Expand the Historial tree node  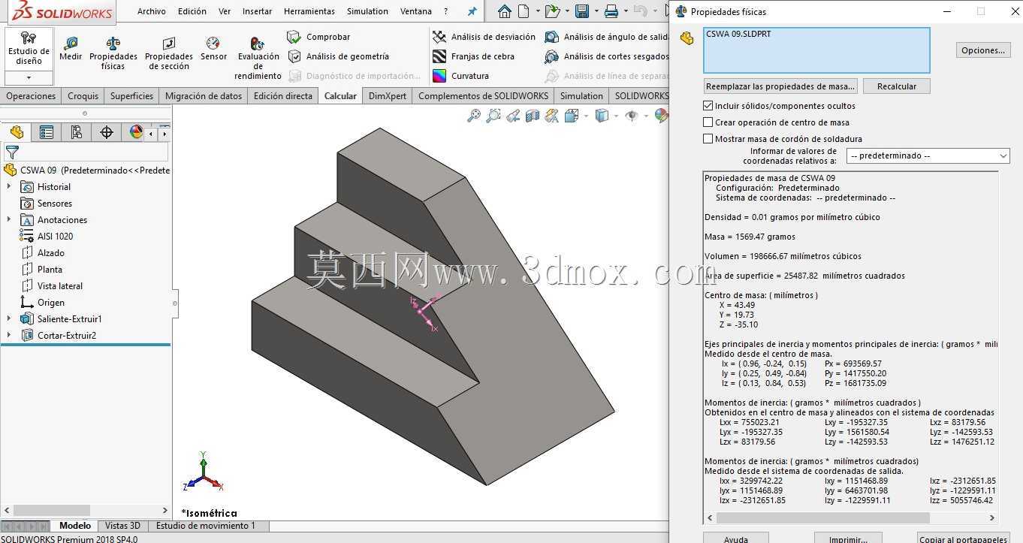pos(9,187)
